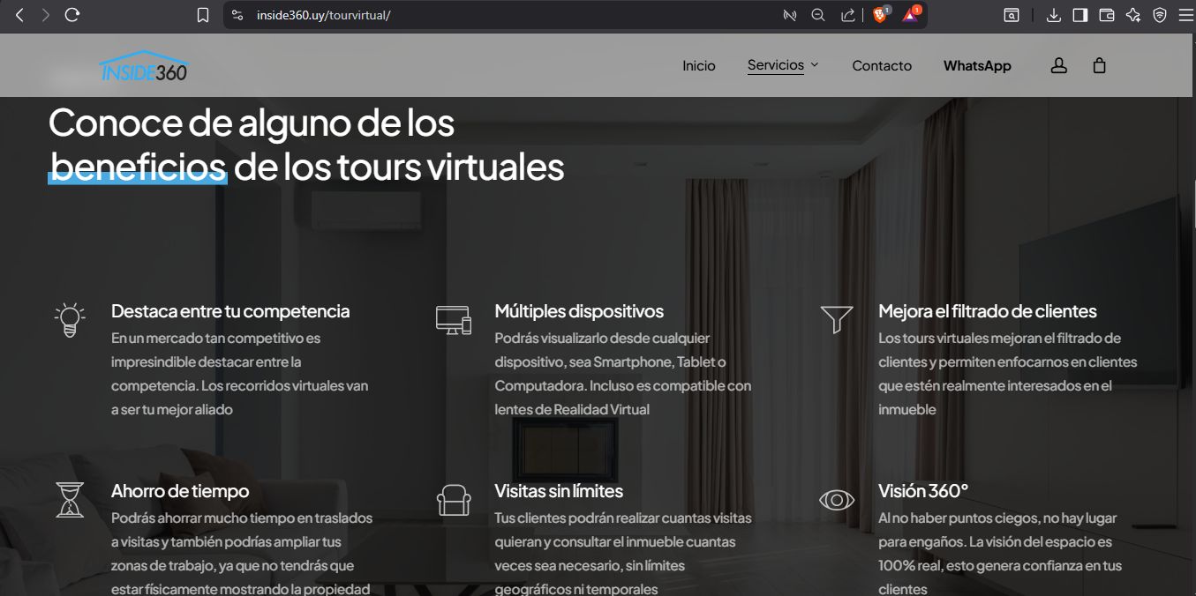Screen dimensions: 1196x596
Task: Click the Brave Rewards triangle icon
Action: point(909,15)
